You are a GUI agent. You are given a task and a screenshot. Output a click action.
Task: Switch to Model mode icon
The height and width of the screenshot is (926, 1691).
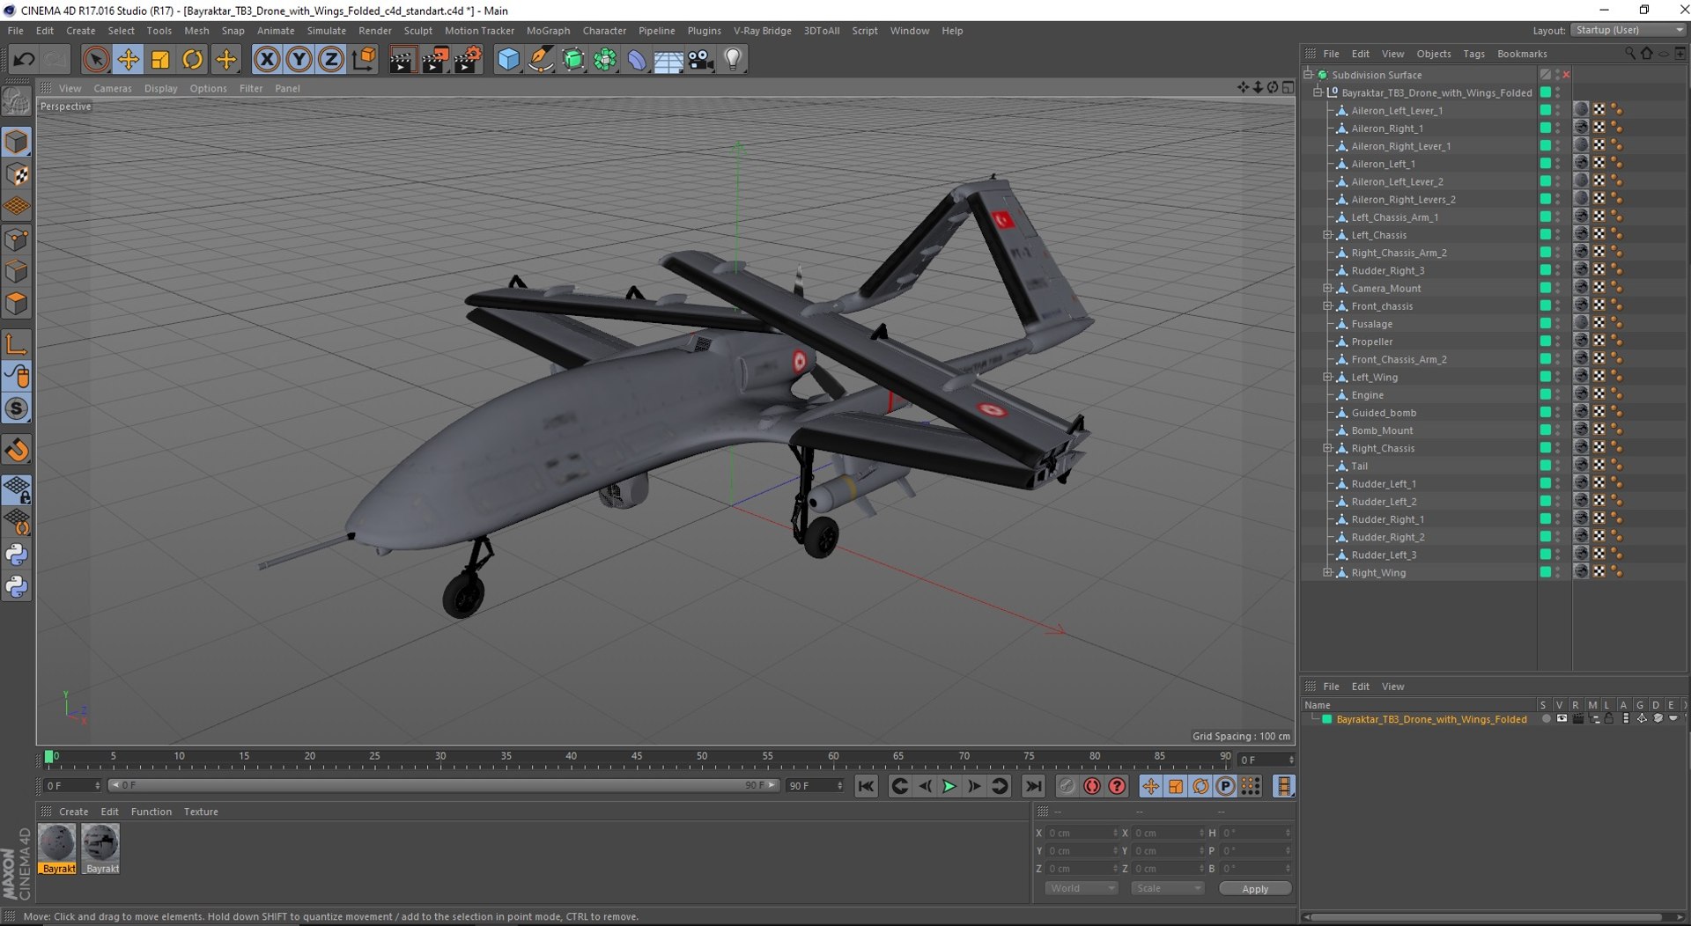click(17, 142)
